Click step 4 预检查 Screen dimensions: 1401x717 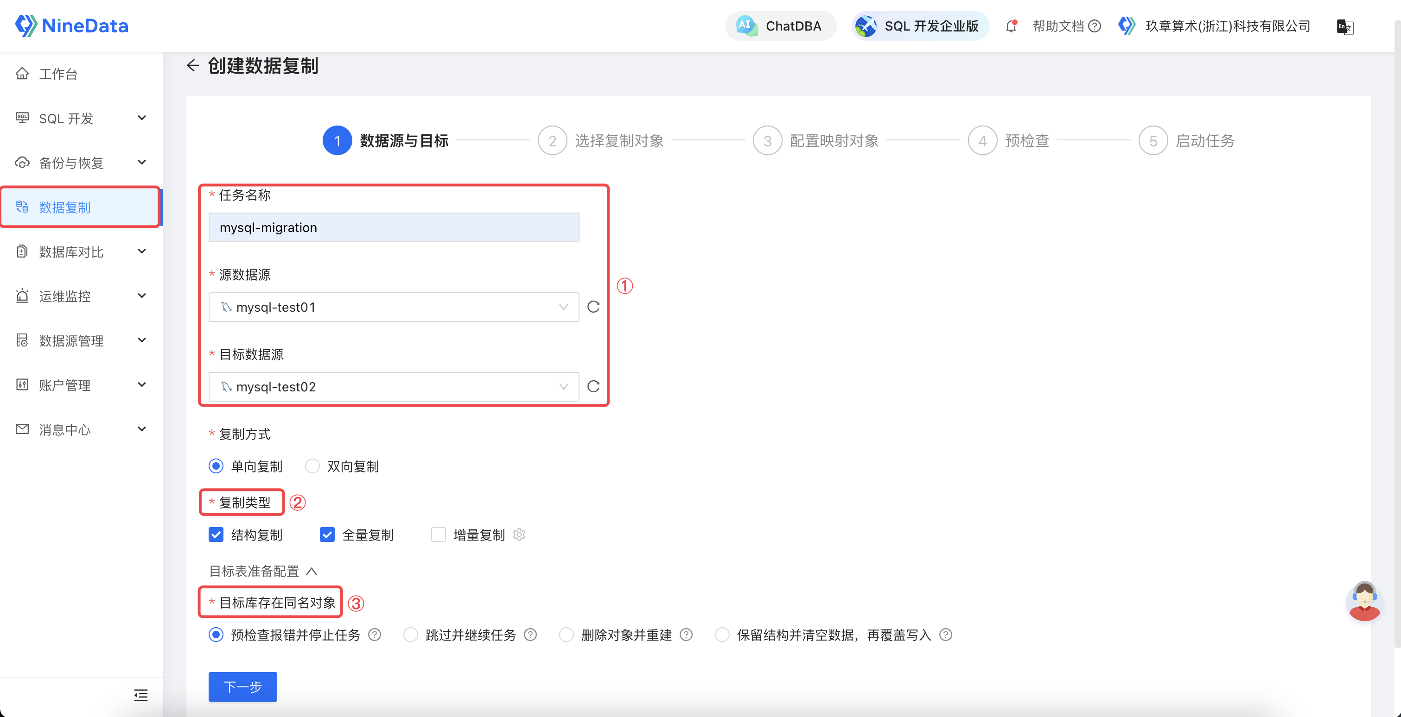click(1009, 141)
